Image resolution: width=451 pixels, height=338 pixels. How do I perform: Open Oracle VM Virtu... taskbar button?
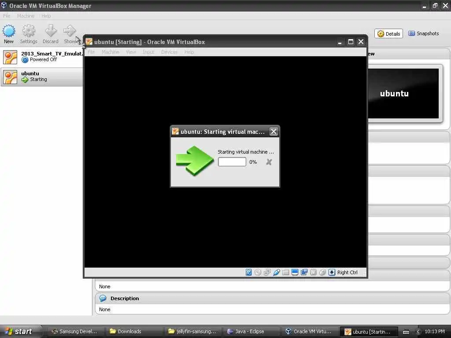pos(310,331)
